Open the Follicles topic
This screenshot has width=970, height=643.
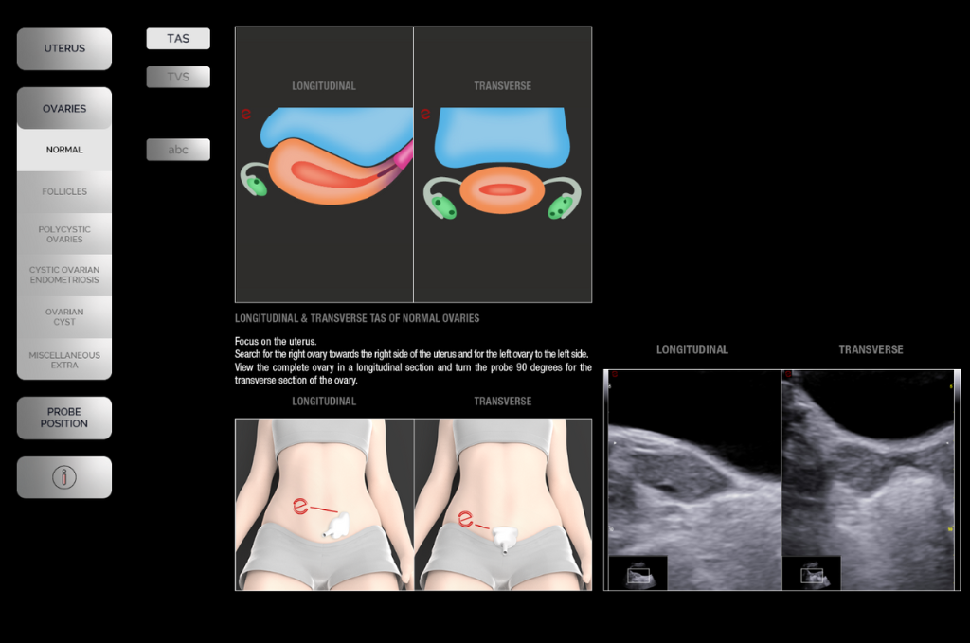(x=64, y=191)
